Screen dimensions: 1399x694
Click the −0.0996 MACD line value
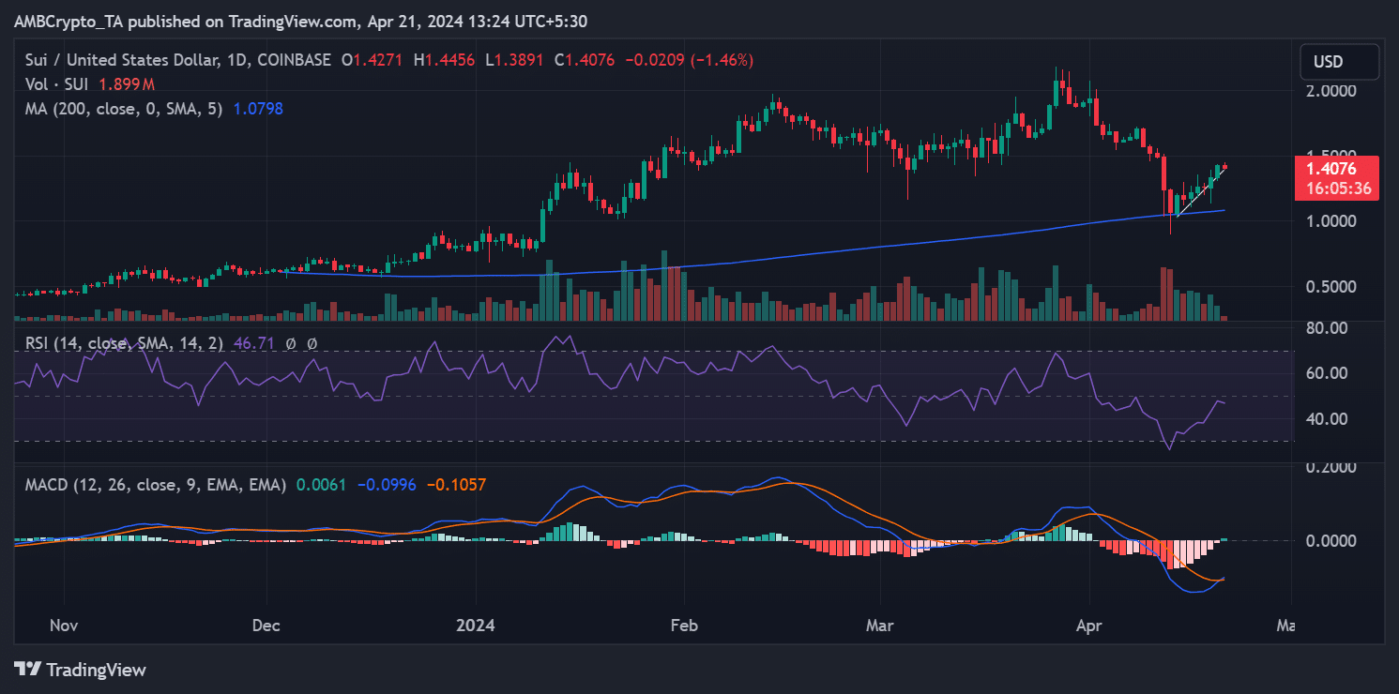click(387, 484)
